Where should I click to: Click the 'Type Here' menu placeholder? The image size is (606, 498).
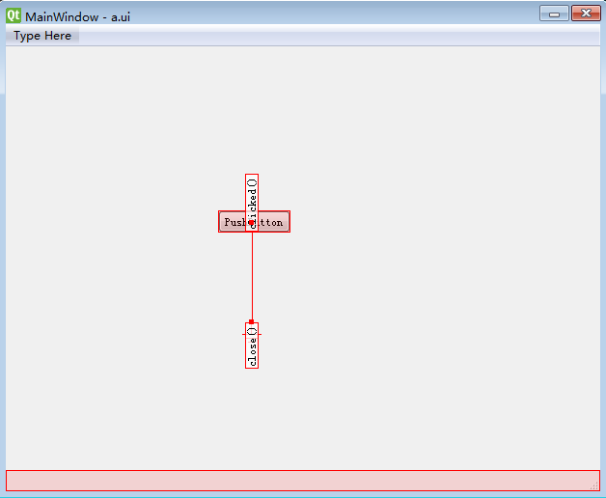coord(42,36)
